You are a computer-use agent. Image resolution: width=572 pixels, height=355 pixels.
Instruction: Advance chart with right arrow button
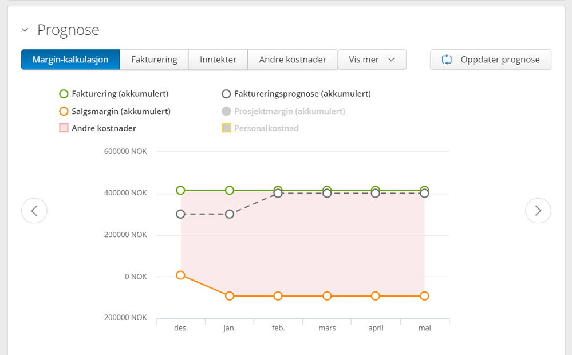coord(538,211)
